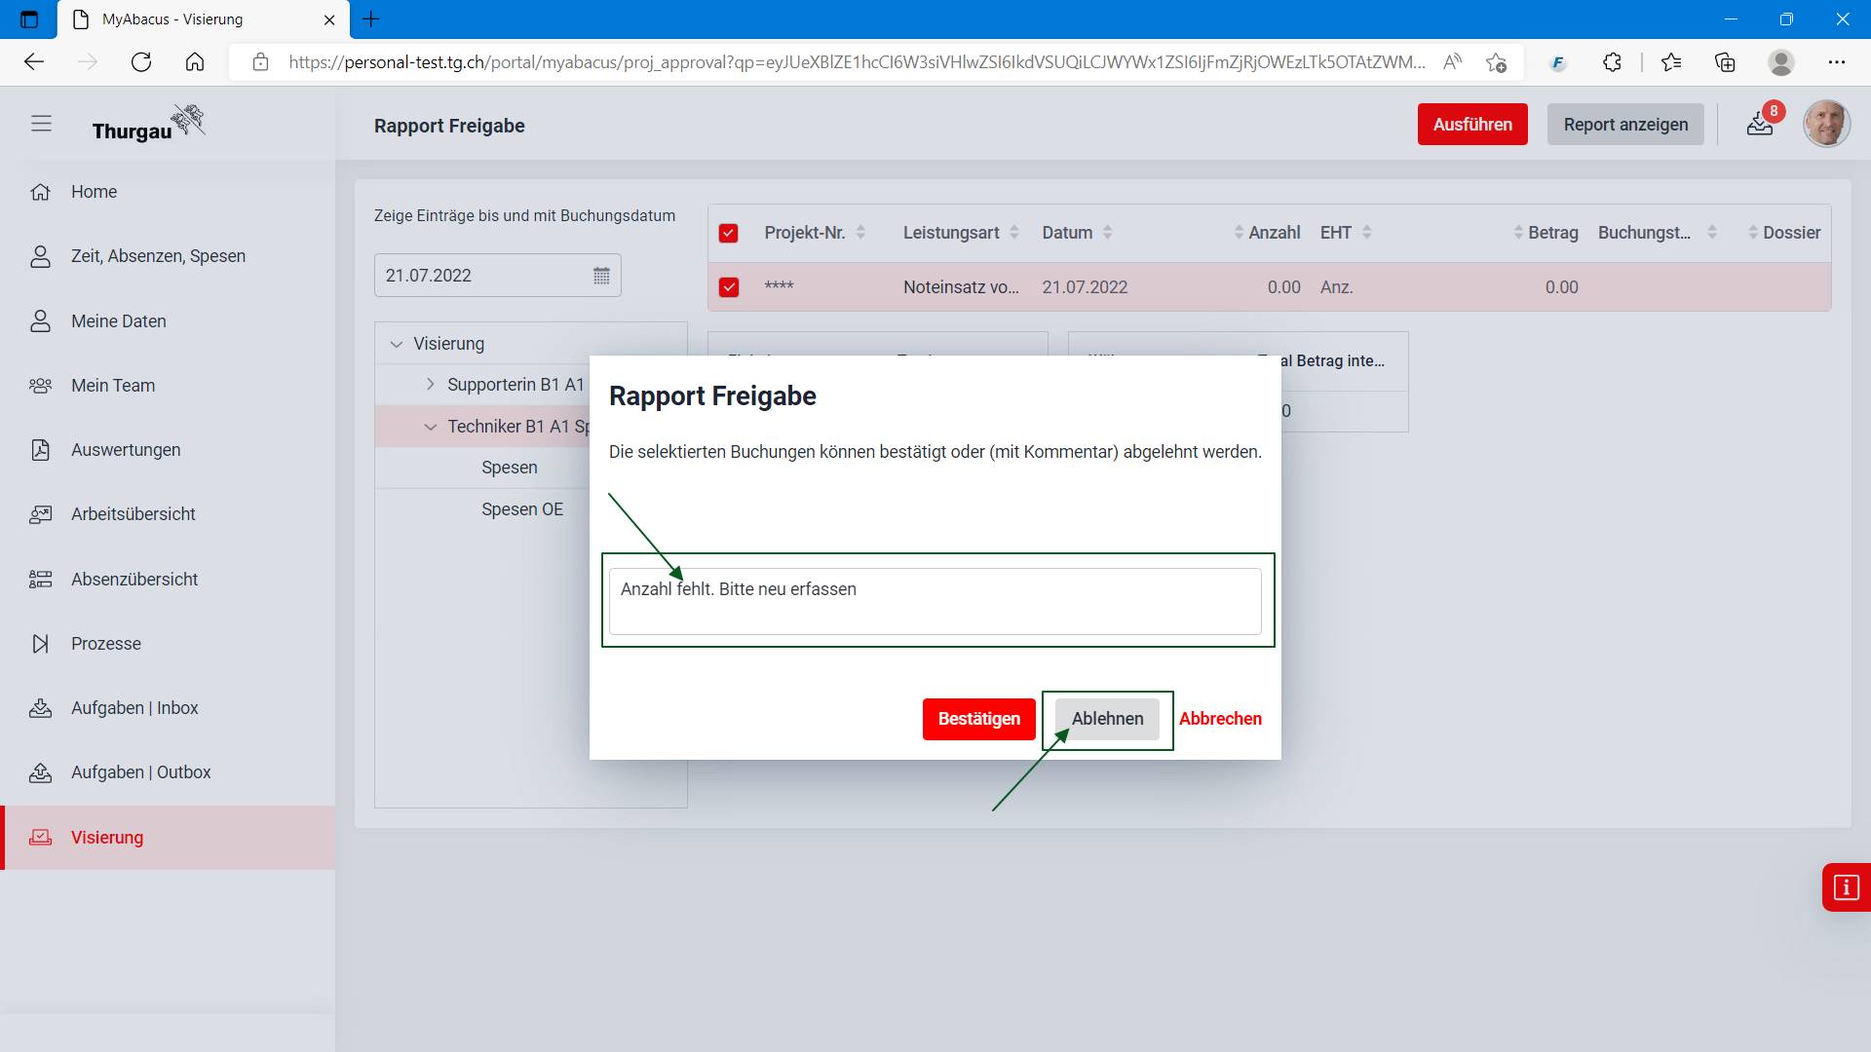The image size is (1871, 1052).
Task: Click the Prozesse icon in sidebar
Action: click(41, 644)
